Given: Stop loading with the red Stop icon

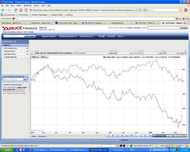Looking at the screenshot, I should pyautogui.click(x=21, y=10).
